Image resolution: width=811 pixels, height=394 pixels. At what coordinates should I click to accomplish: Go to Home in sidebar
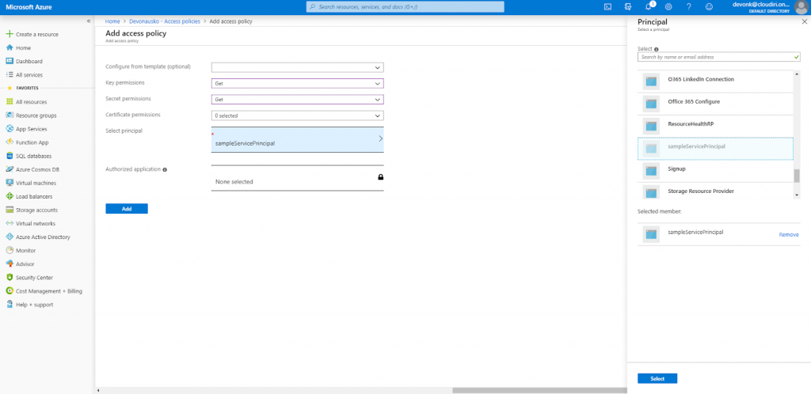(x=23, y=47)
